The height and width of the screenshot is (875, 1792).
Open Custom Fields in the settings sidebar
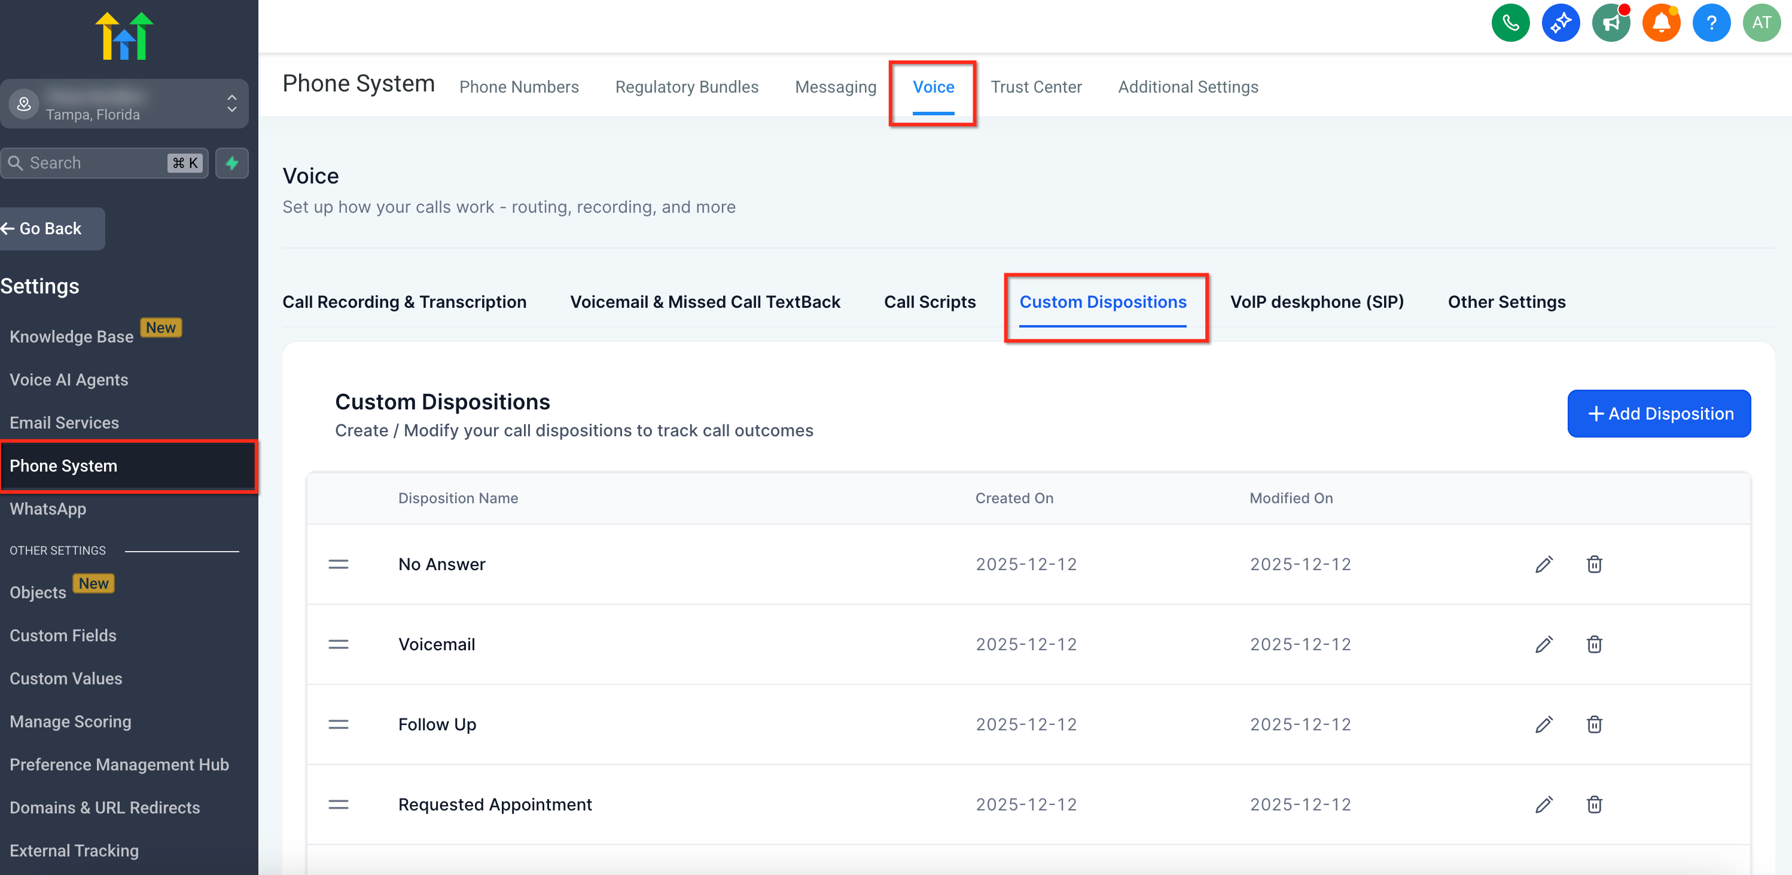click(x=63, y=635)
